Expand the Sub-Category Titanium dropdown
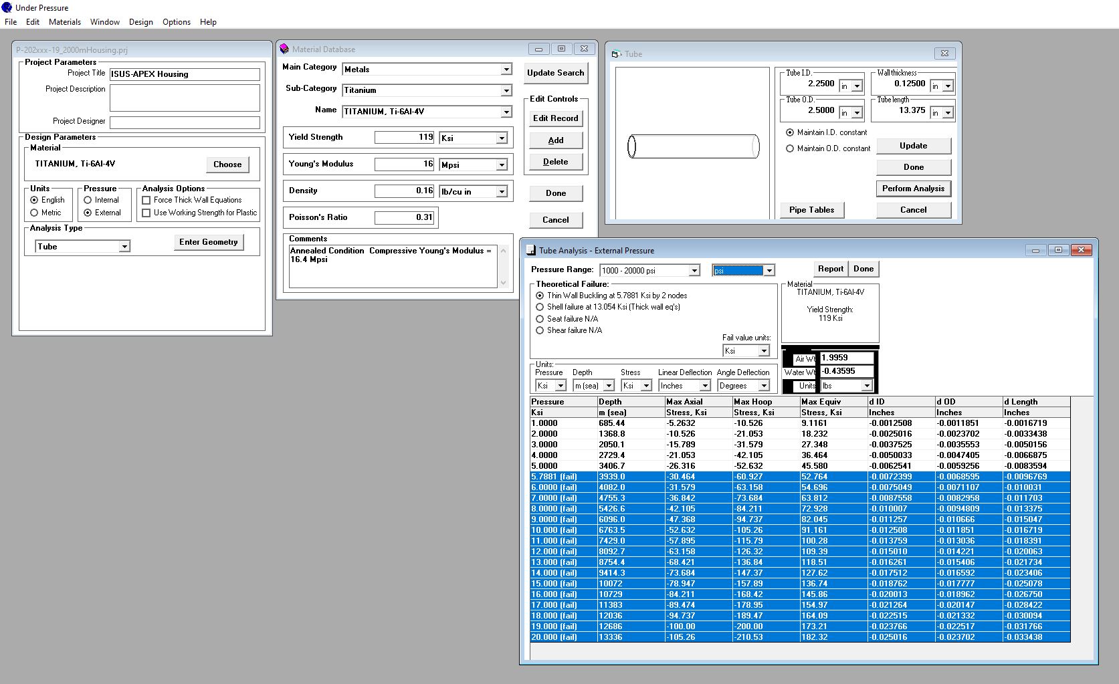The height and width of the screenshot is (684, 1119). click(x=506, y=90)
